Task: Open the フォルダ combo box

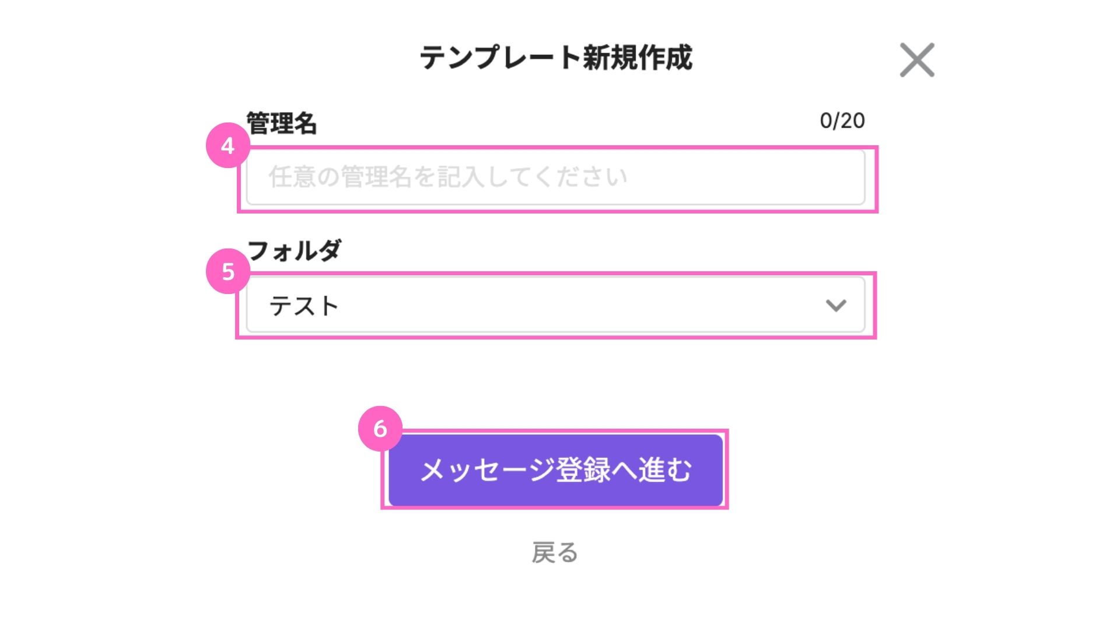Action: 555,305
